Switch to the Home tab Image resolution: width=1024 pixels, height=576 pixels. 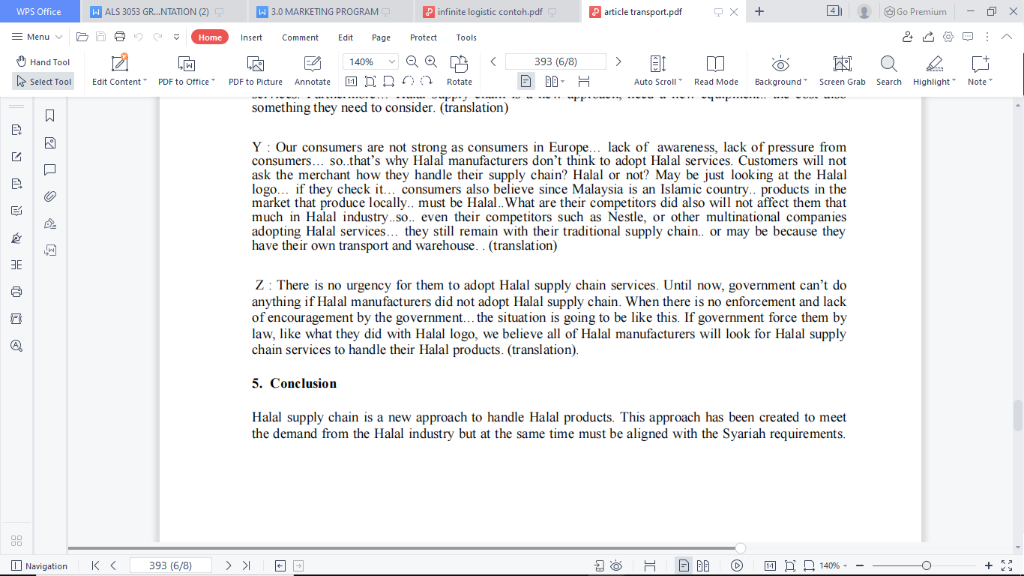pyautogui.click(x=210, y=37)
